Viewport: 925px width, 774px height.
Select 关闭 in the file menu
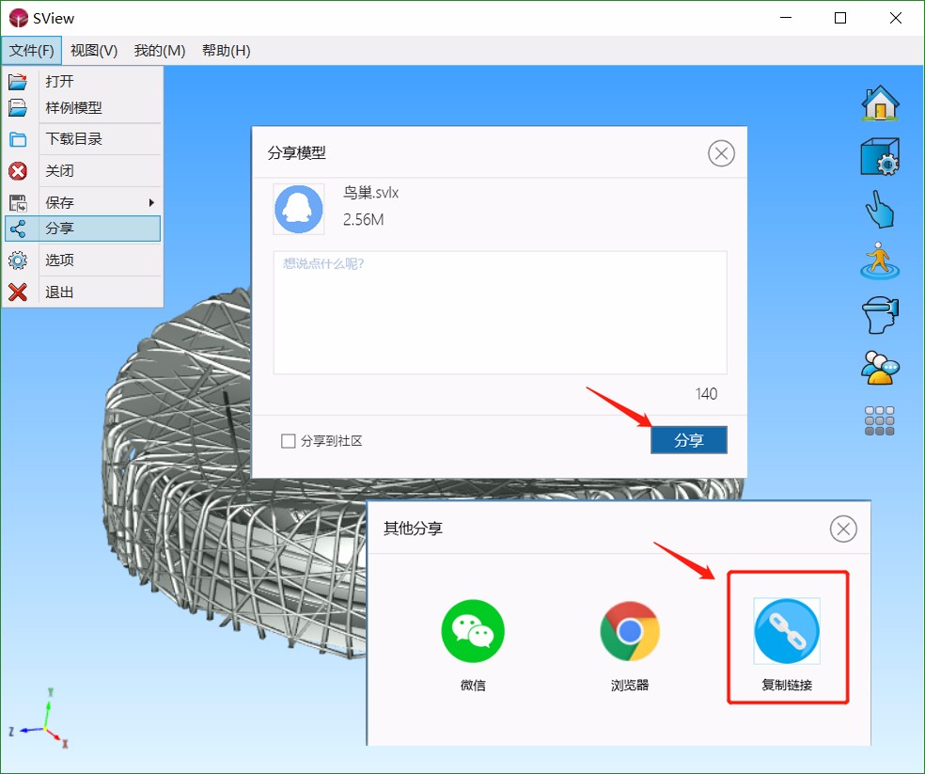(83, 170)
